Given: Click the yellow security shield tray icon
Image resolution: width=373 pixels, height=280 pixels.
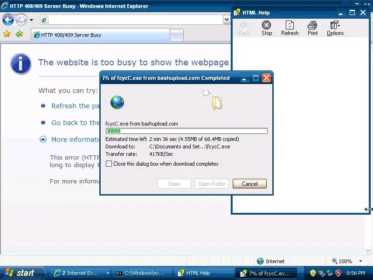Looking at the screenshot, I should (x=313, y=273).
